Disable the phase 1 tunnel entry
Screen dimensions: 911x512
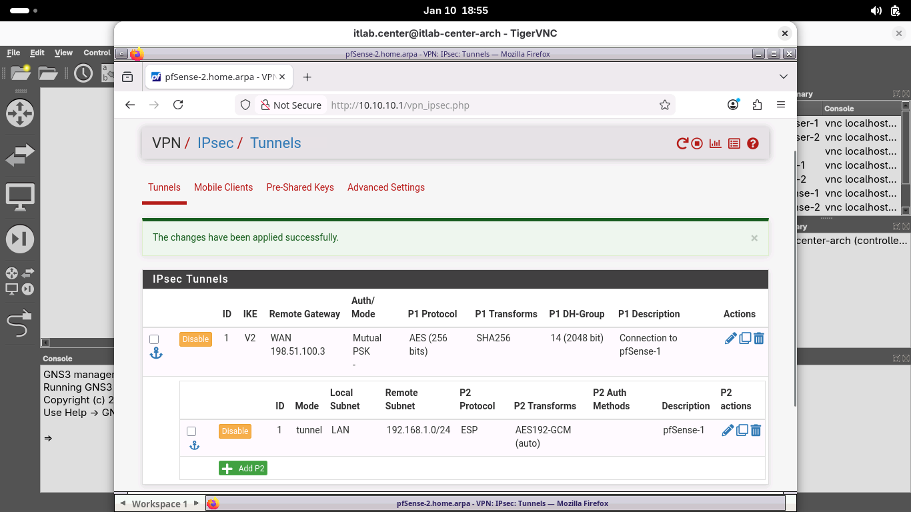coord(195,339)
